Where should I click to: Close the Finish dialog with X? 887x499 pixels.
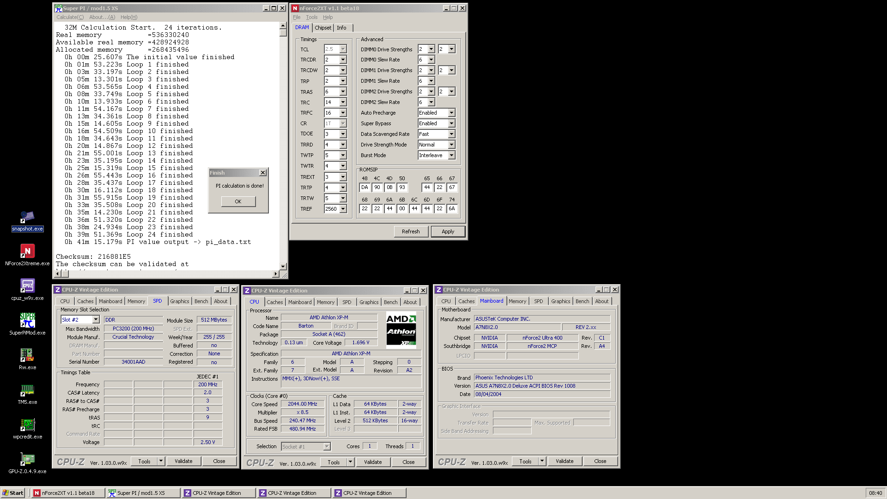263,173
